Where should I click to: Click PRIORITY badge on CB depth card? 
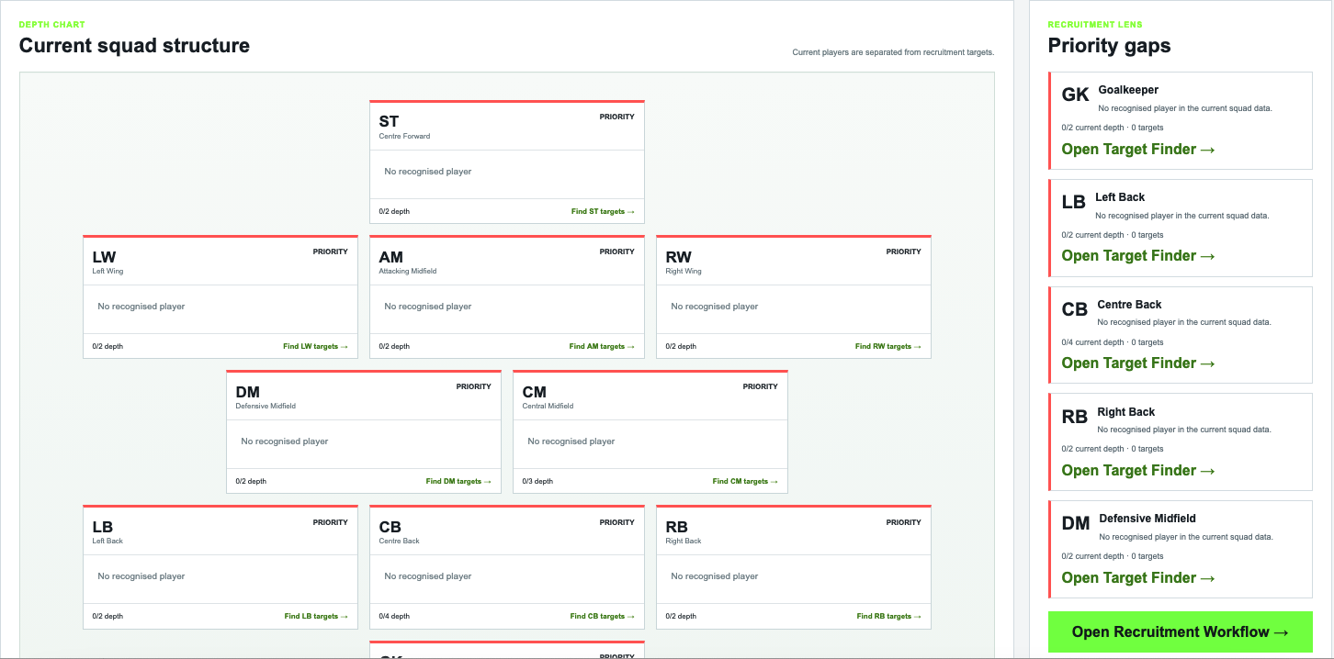click(x=617, y=522)
